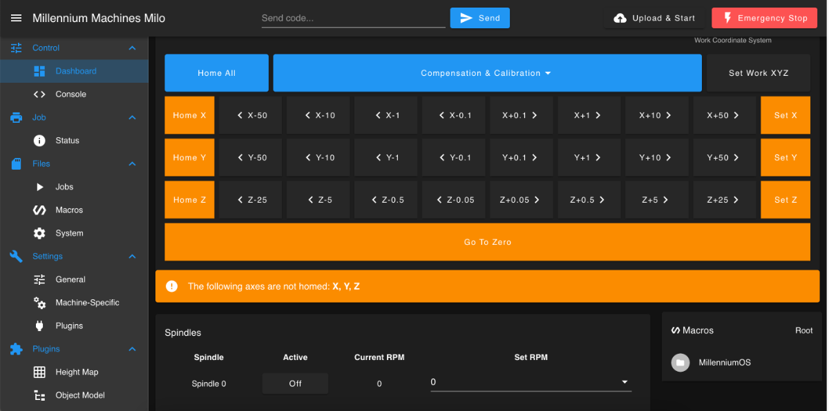The image size is (829, 411).
Task: Jog X axis by X+10
Action: pos(656,115)
